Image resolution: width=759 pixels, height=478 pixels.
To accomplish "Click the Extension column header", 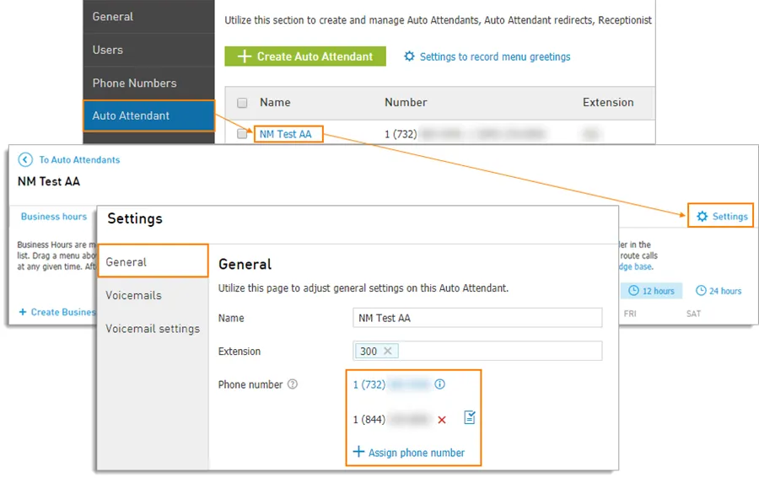I will point(608,102).
